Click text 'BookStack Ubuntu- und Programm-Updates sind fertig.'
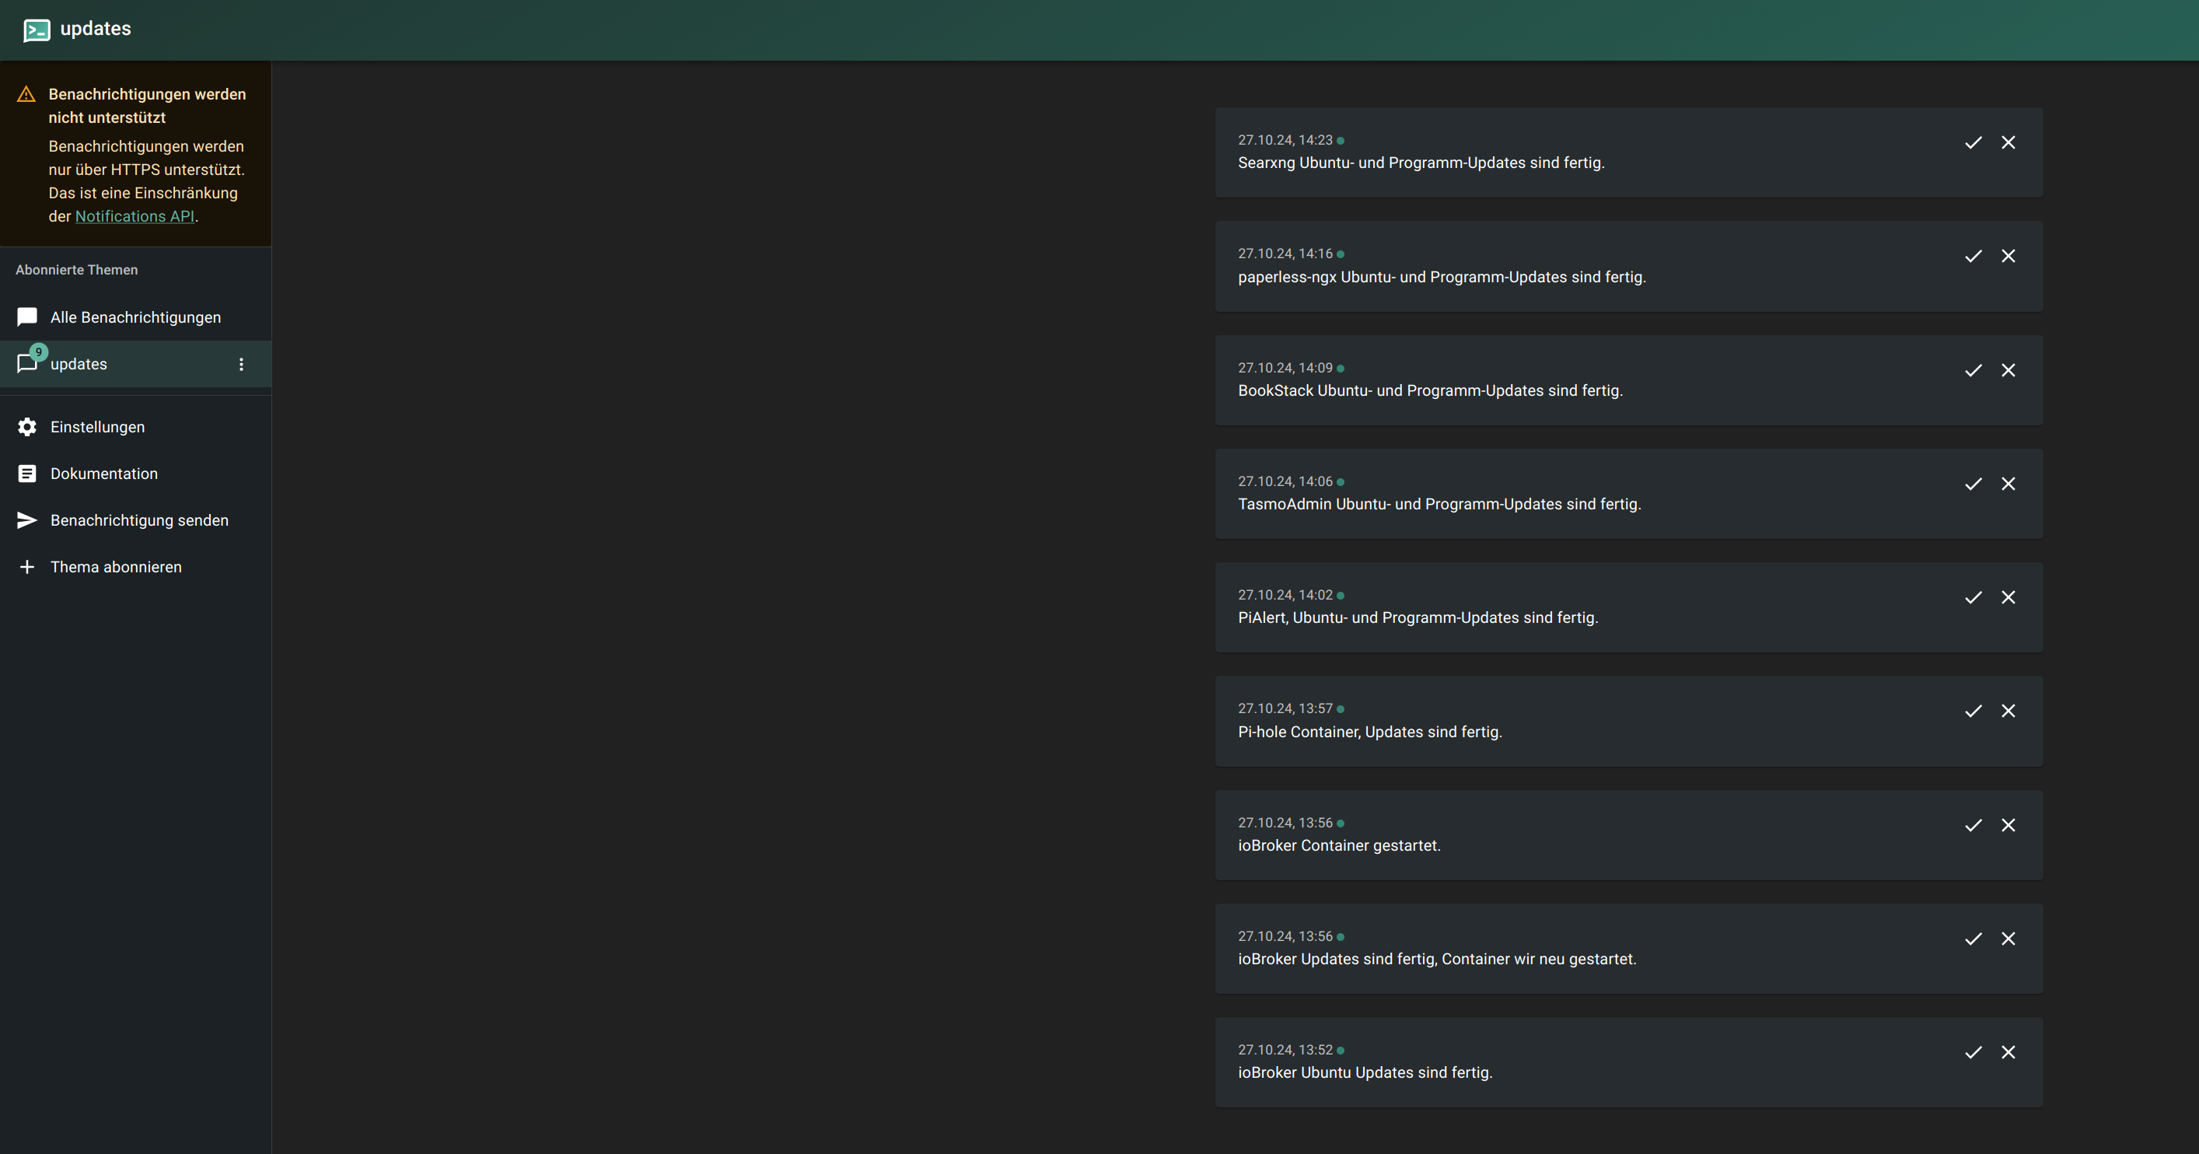 click(1431, 391)
